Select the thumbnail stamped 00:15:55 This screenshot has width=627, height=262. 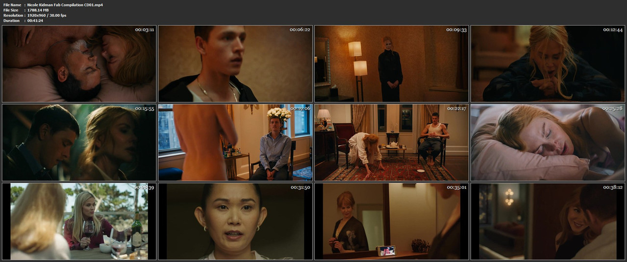click(x=79, y=142)
